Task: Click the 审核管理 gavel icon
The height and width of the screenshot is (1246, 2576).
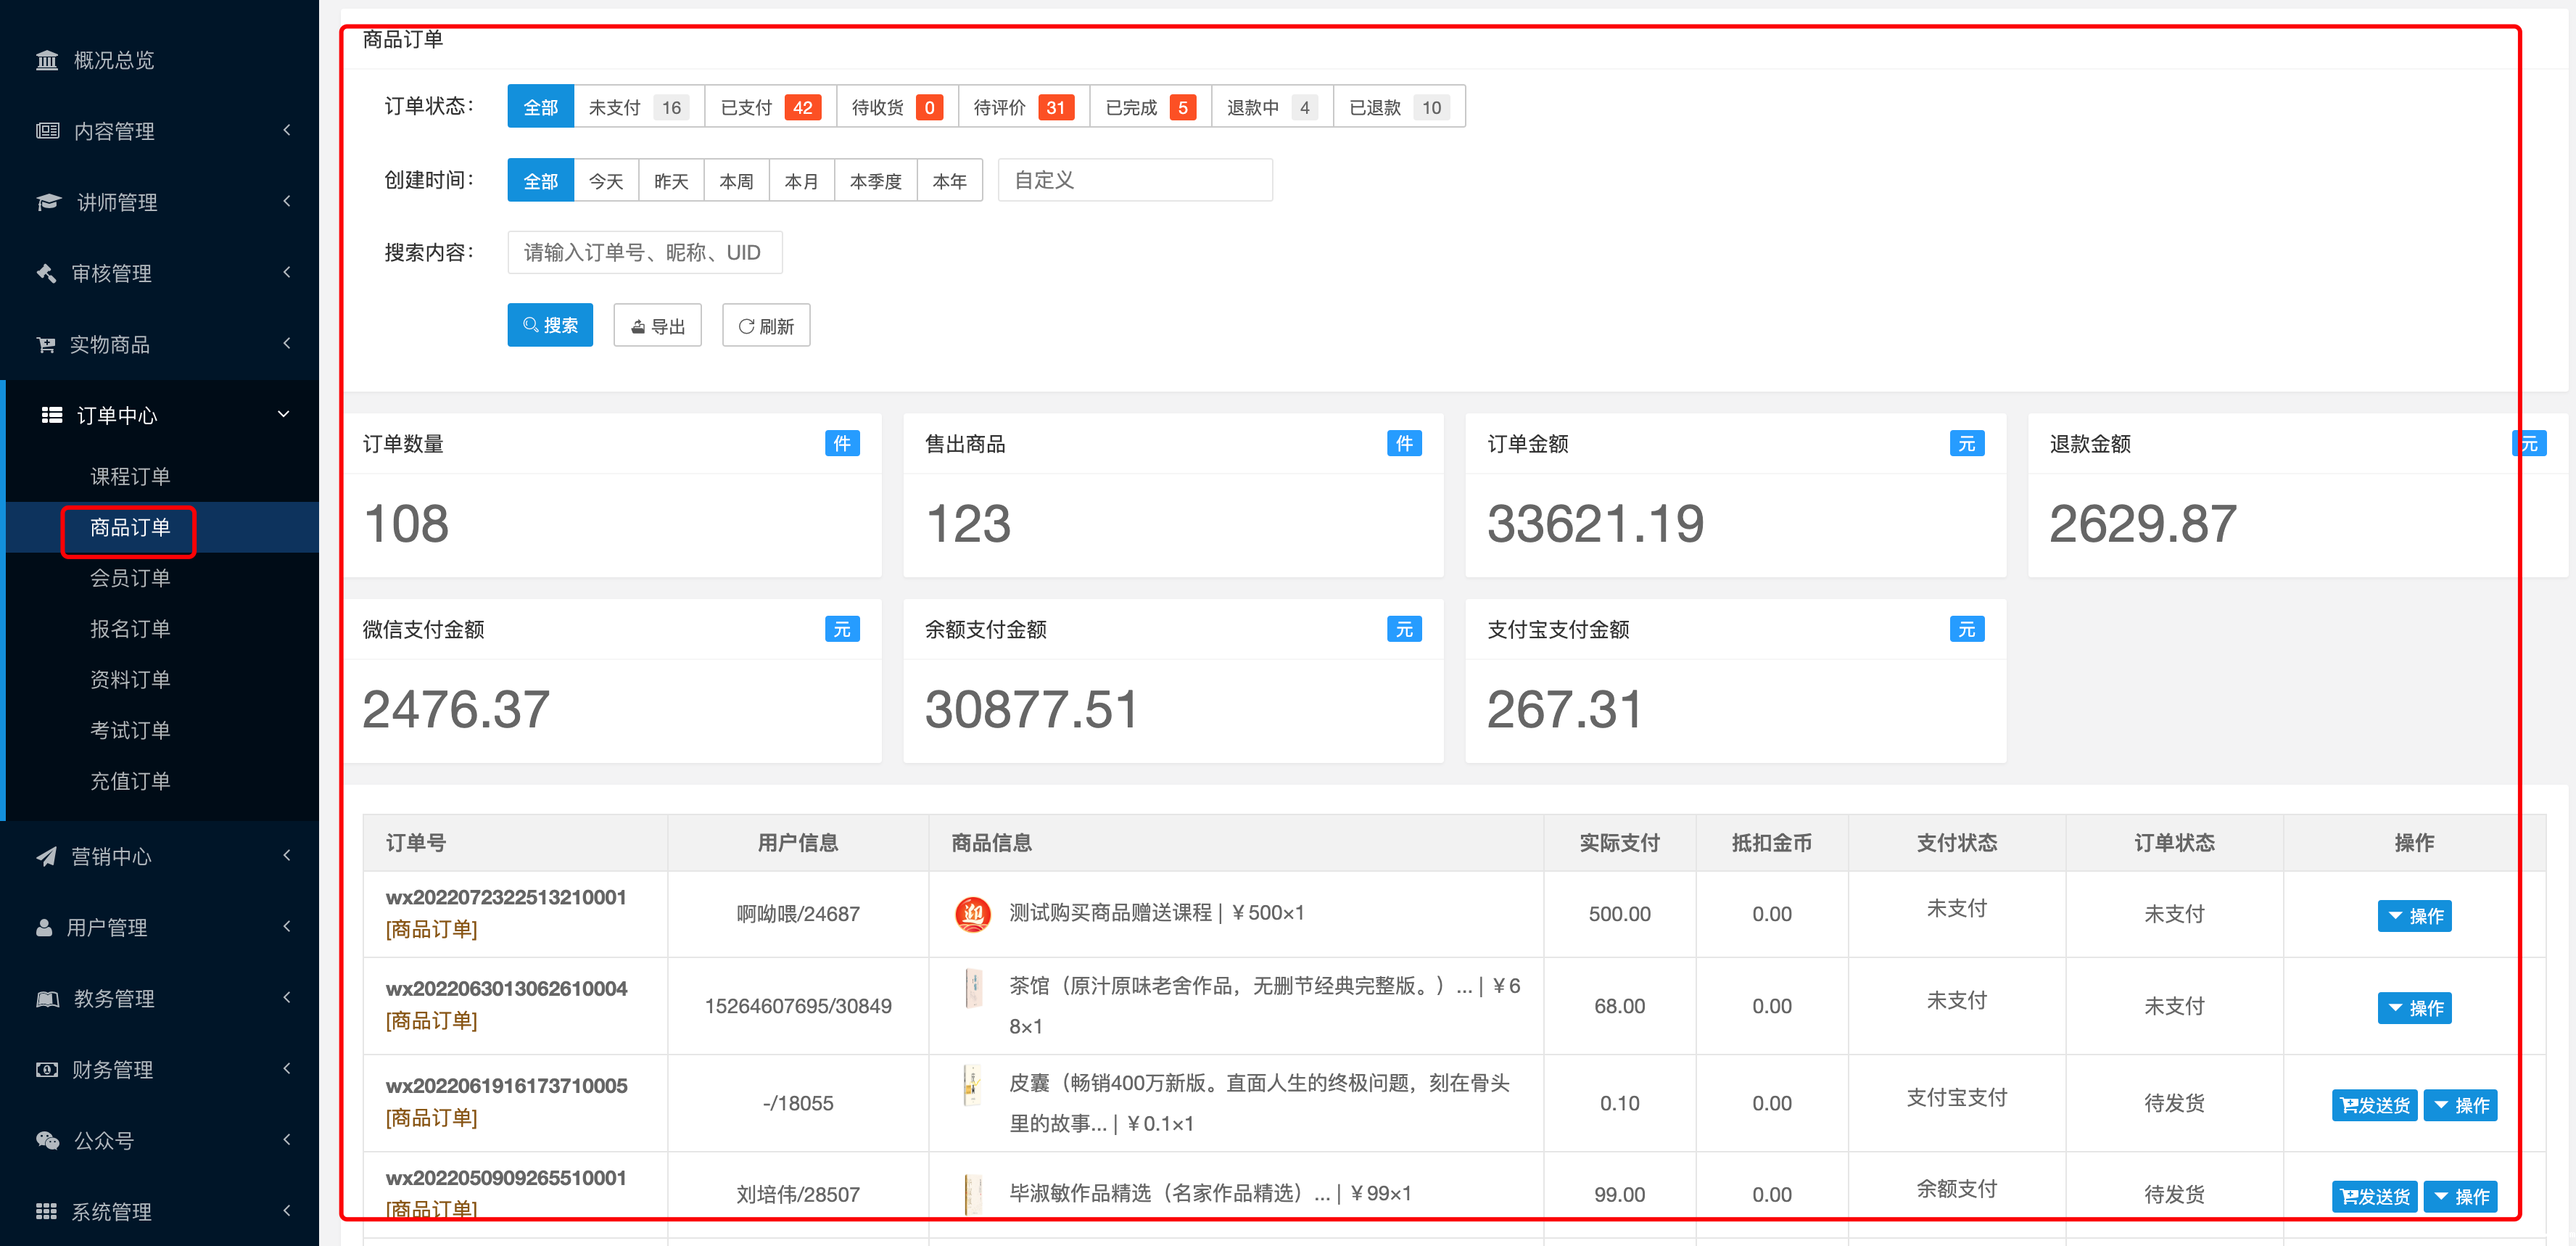Action: pos(46,274)
